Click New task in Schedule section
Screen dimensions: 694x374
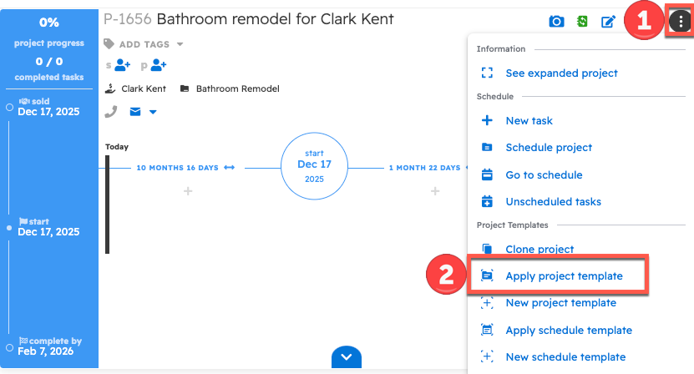coord(529,120)
